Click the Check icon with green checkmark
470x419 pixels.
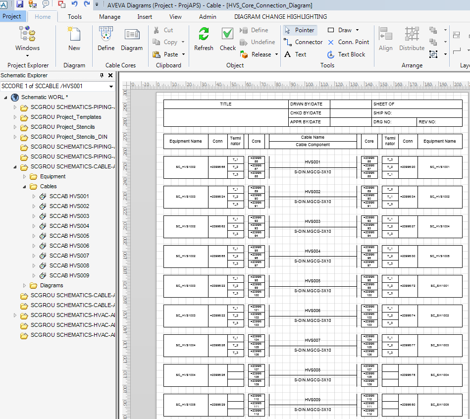[x=227, y=39]
